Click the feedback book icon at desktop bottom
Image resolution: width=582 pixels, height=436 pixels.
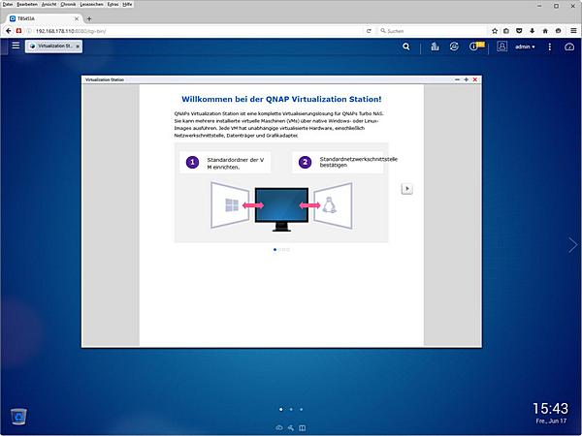point(303,428)
